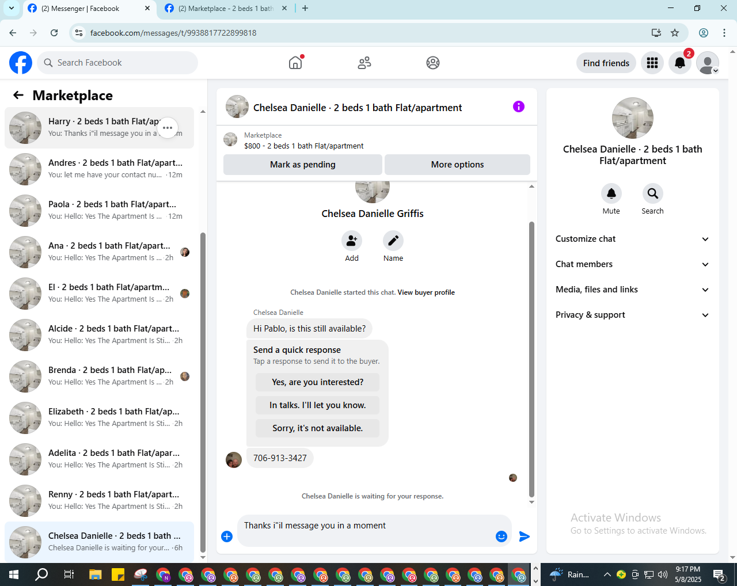This screenshot has width=737, height=586.
Task: Open listing thumbnail in the right panel
Action: (633, 118)
